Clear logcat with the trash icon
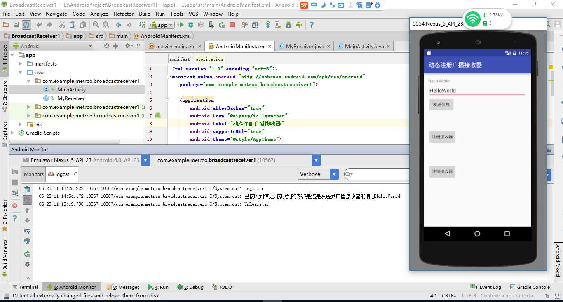 [27, 190]
